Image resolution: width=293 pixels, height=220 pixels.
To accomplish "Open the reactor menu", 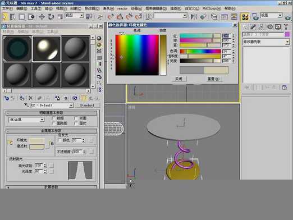I will [x=122, y=8].
